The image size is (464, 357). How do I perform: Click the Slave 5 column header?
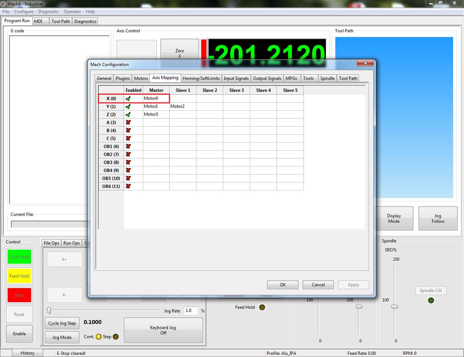[290, 90]
